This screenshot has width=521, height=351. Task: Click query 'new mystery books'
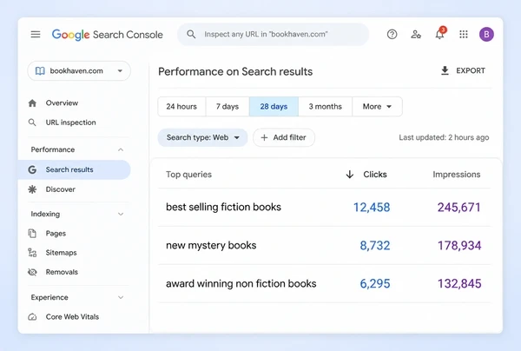(211, 245)
